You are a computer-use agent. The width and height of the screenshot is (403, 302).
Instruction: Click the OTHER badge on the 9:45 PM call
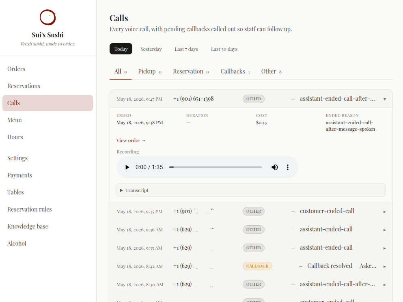click(x=253, y=211)
